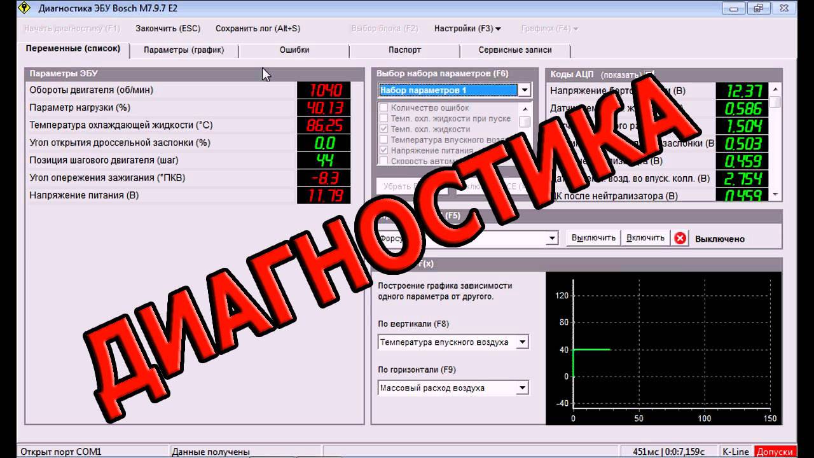Image resolution: width=814 pixels, height=458 pixels.
Task: Uncheck the Темп. охл. жидкости checkbox
Action: [x=383, y=129]
